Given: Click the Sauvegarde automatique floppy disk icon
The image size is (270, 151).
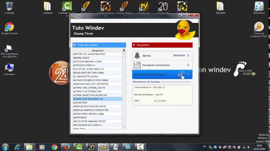Looking at the screenshot, I should pos(137,65).
